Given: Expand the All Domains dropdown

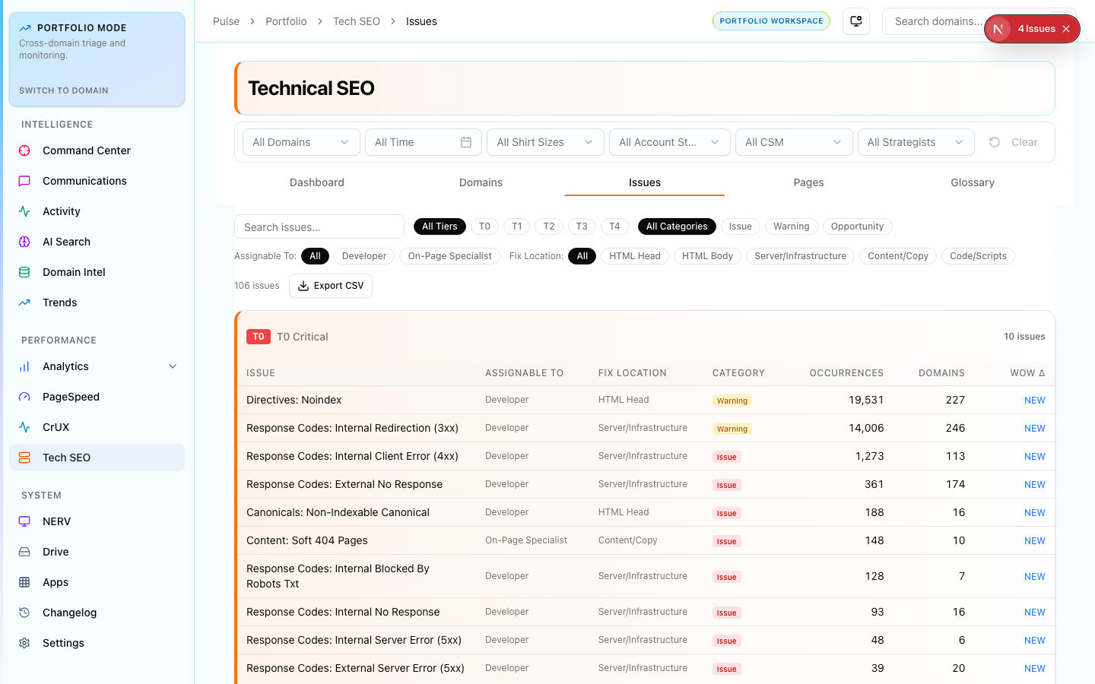Looking at the screenshot, I should pos(300,142).
